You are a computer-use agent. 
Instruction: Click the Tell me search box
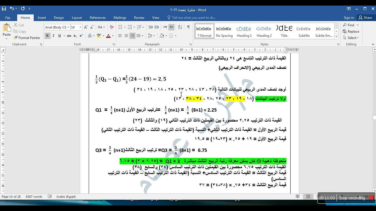(194, 18)
